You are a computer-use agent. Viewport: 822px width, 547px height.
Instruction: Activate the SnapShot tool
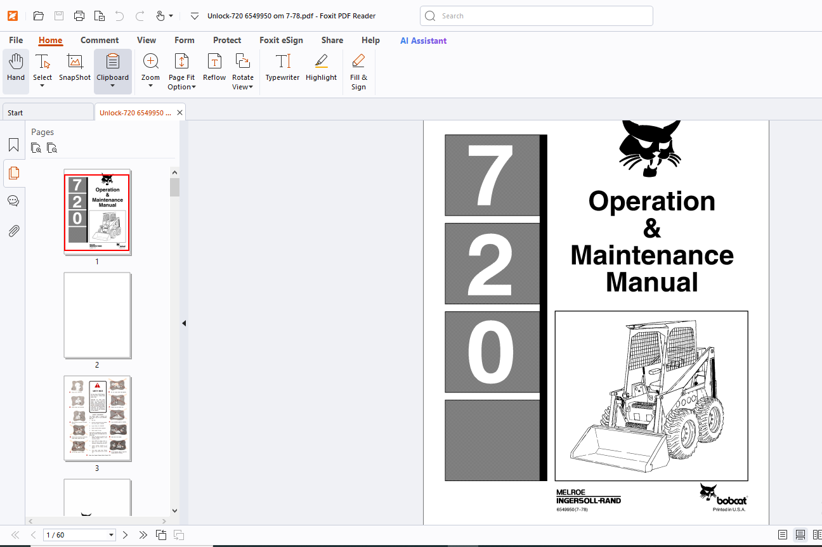[x=75, y=68]
